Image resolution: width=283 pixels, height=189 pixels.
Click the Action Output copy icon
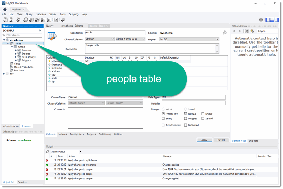click(48, 151)
